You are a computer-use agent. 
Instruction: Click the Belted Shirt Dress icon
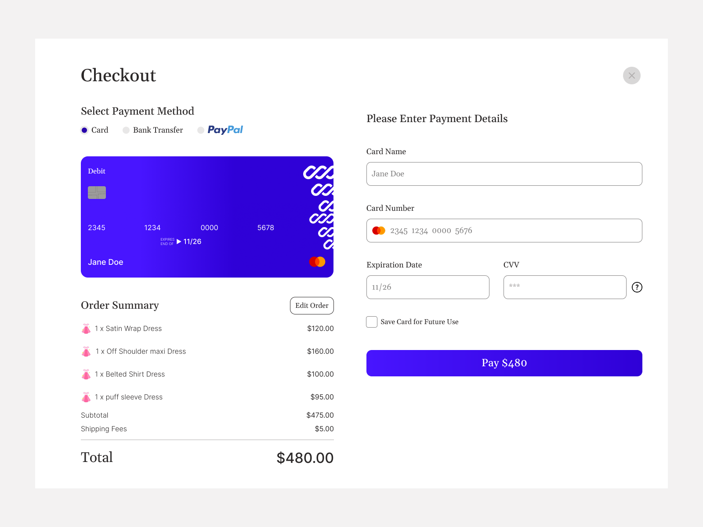86,374
